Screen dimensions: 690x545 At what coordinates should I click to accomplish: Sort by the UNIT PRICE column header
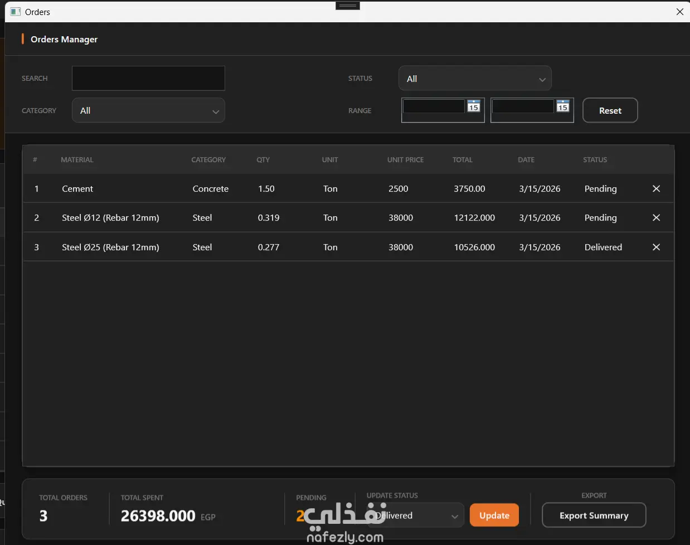(x=406, y=160)
